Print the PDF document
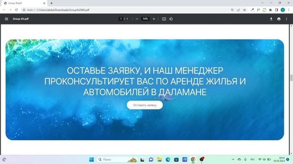The height and width of the screenshot is (164, 293). click(x=279, y=19)
